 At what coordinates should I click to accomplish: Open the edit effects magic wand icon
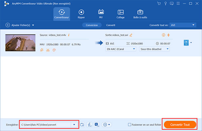point(42,50)
